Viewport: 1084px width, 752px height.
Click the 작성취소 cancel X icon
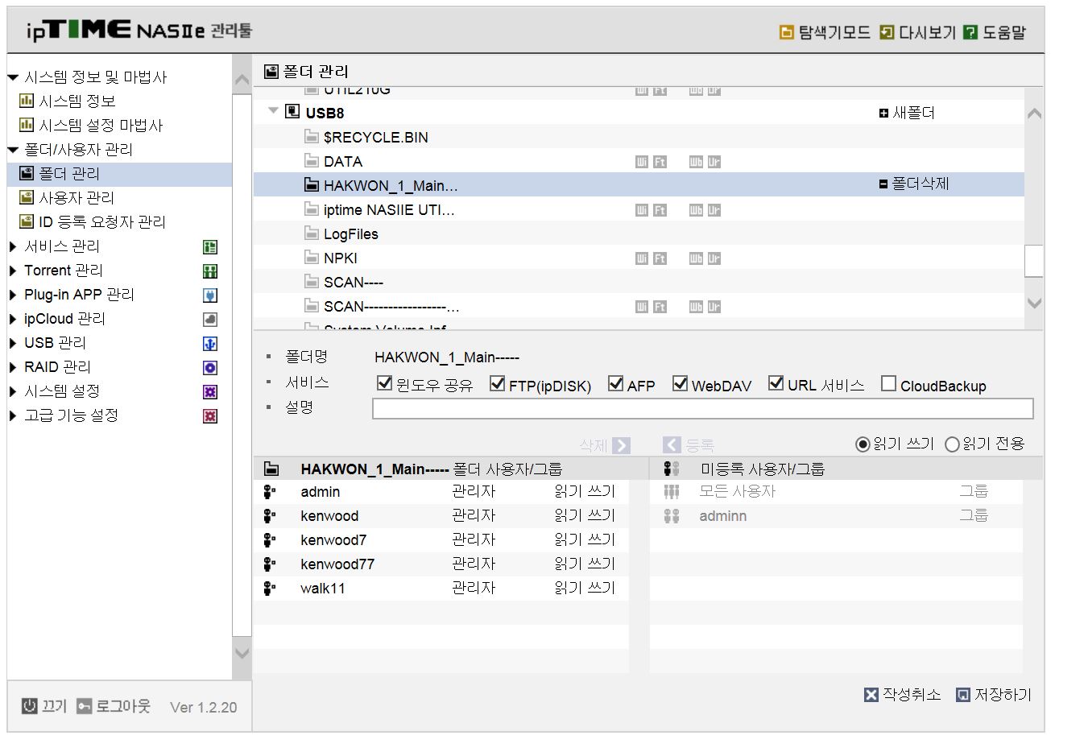point(871,695)
